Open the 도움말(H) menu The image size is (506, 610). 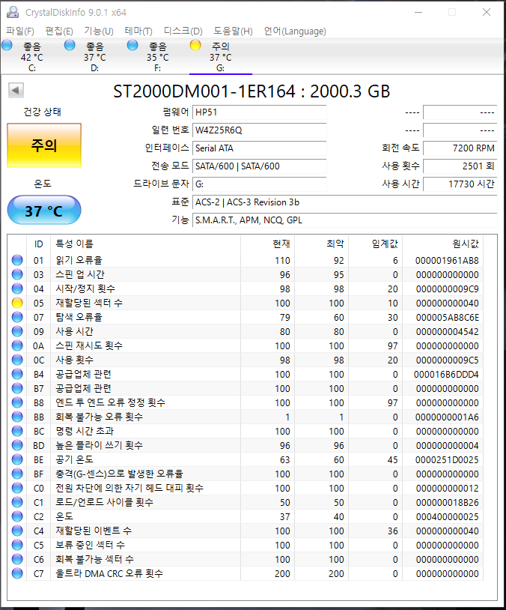click(233, 31)
